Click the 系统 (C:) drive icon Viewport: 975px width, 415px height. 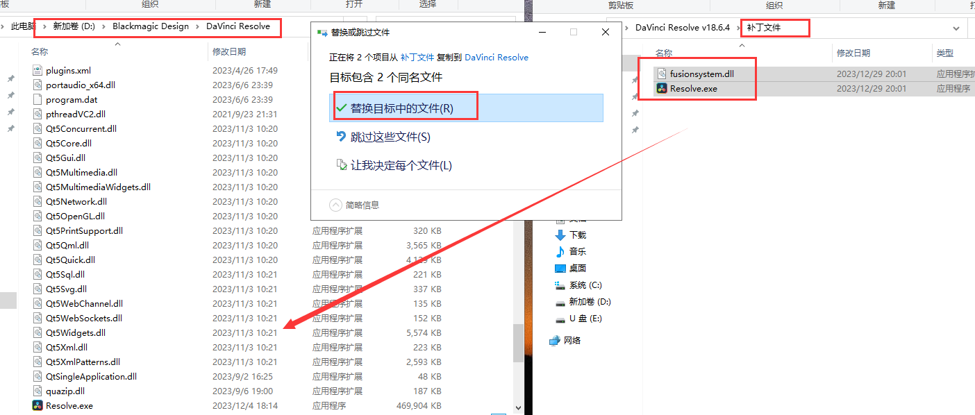point(560,285)
